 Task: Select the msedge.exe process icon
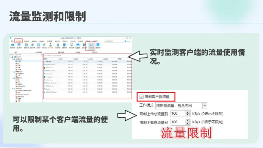point(45,77)
